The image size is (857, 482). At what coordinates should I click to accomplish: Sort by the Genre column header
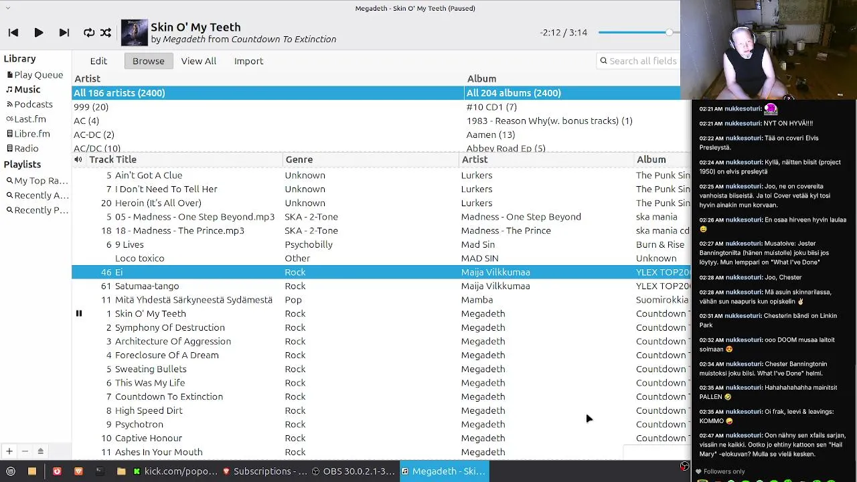[x=370, y=159]
